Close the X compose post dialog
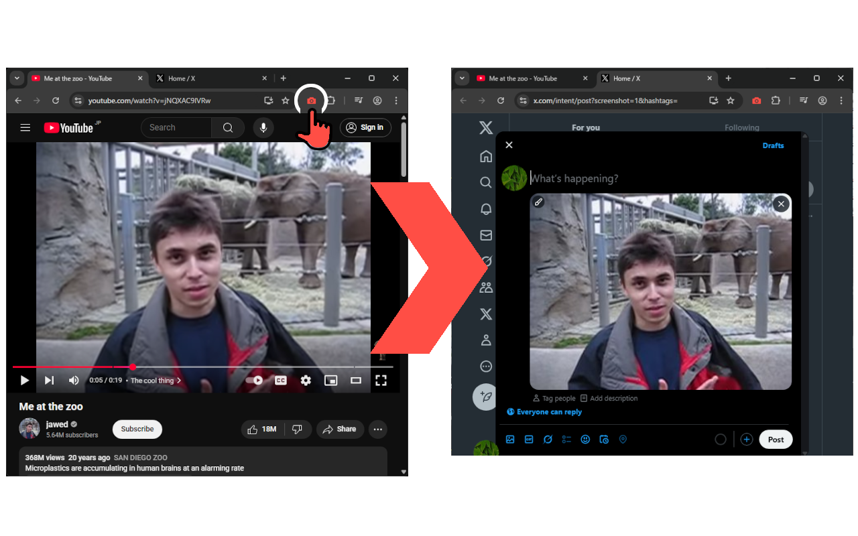 click(x=509, y=145)
